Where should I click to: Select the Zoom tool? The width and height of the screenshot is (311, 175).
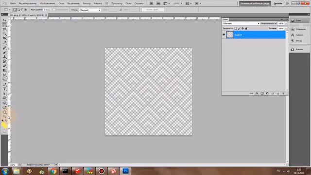click(x=4, y=116)
